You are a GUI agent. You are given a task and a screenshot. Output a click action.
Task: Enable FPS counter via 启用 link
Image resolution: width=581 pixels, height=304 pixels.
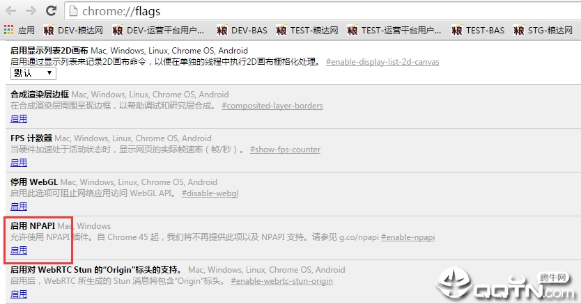coord(19,163)
